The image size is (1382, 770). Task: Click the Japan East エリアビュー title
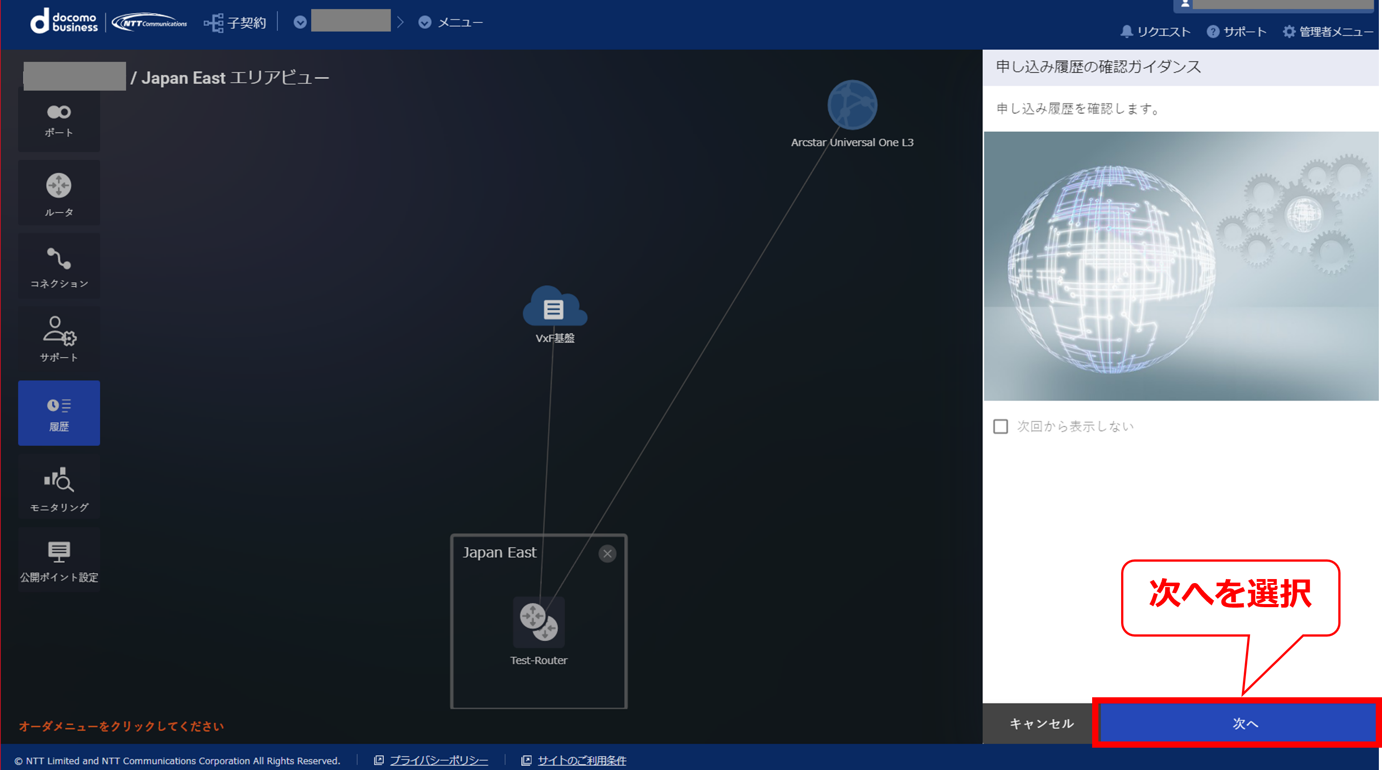235,78
